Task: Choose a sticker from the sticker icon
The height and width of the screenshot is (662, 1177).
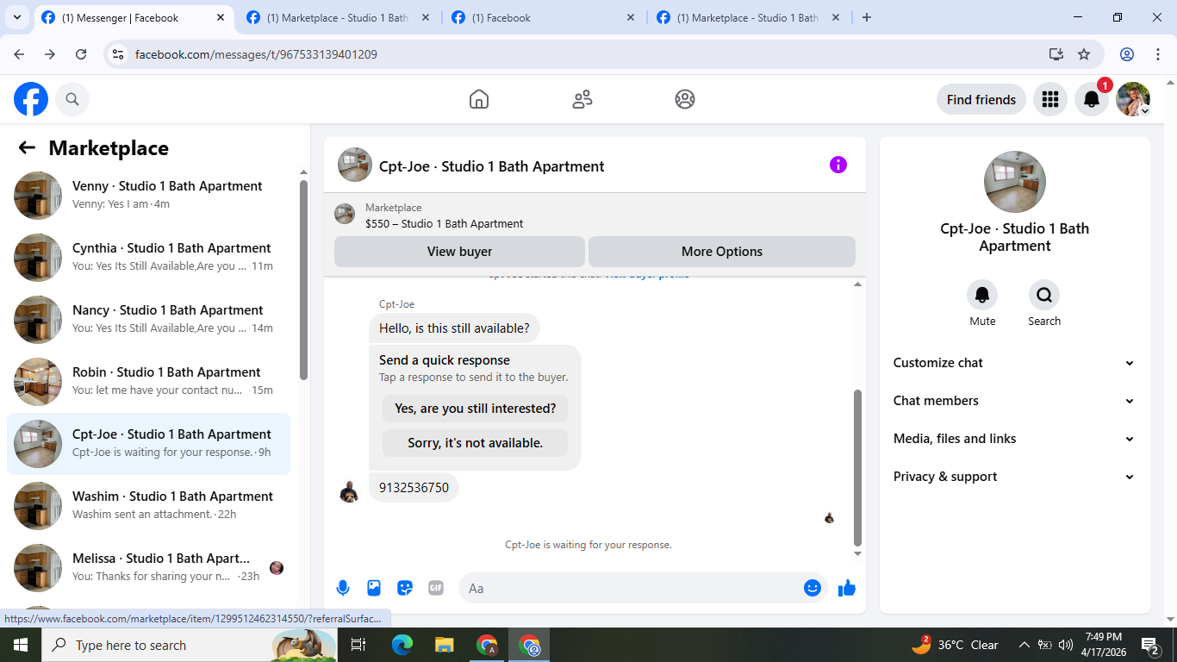Action: [x=405, y=588]
